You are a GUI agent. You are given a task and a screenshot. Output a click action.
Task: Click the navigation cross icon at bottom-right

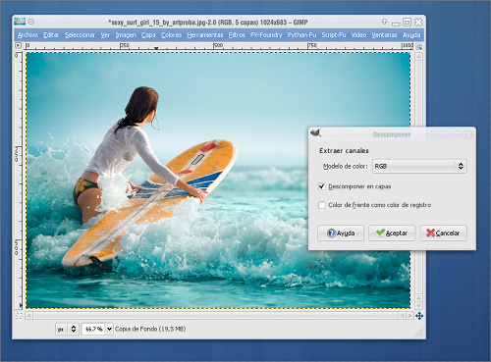(419, 316)
